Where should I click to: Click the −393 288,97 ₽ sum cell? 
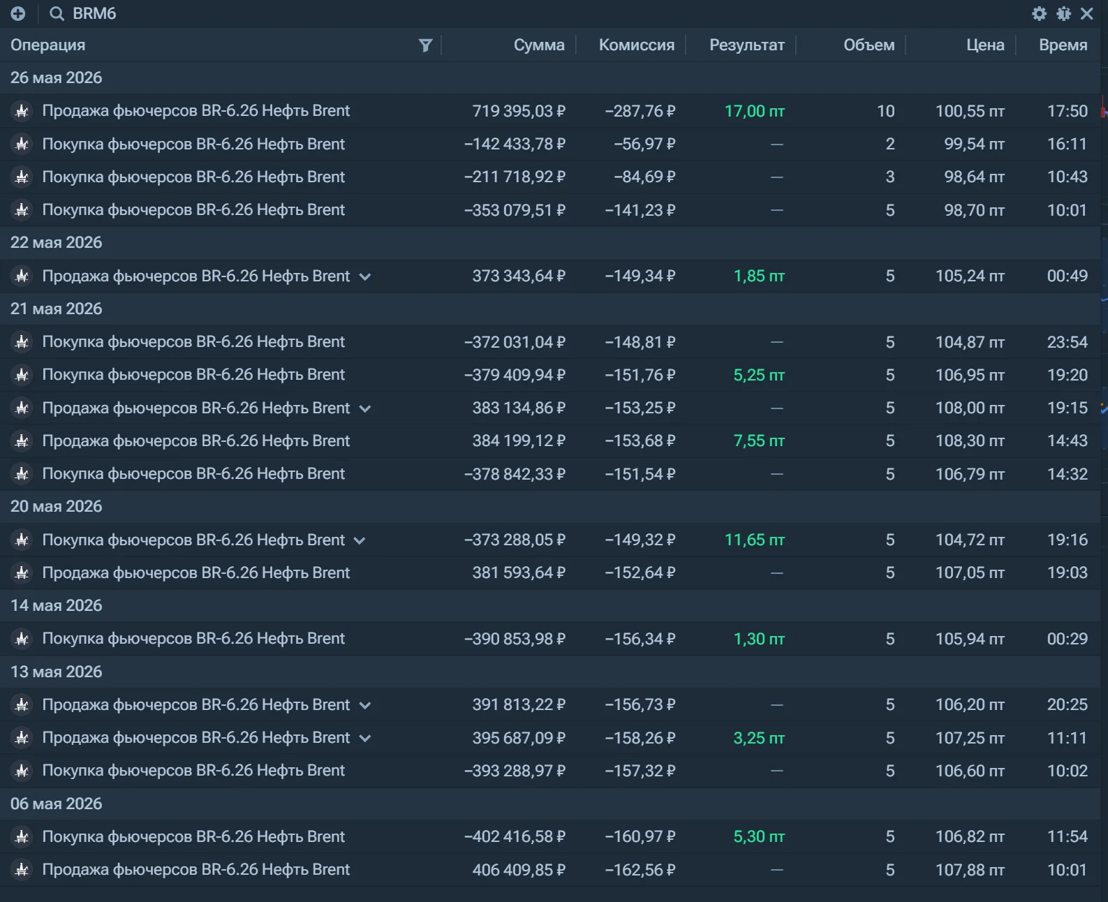tap(515, 771)
